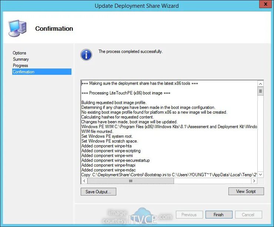Viewport: 274px width, 227px height.
Task: Select the highlighted Confirmation step
Action: click(x=42, y=71)
